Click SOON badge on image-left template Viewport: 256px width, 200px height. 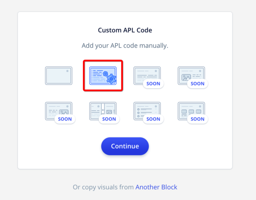pyautogui.click(x=198, y=83)
